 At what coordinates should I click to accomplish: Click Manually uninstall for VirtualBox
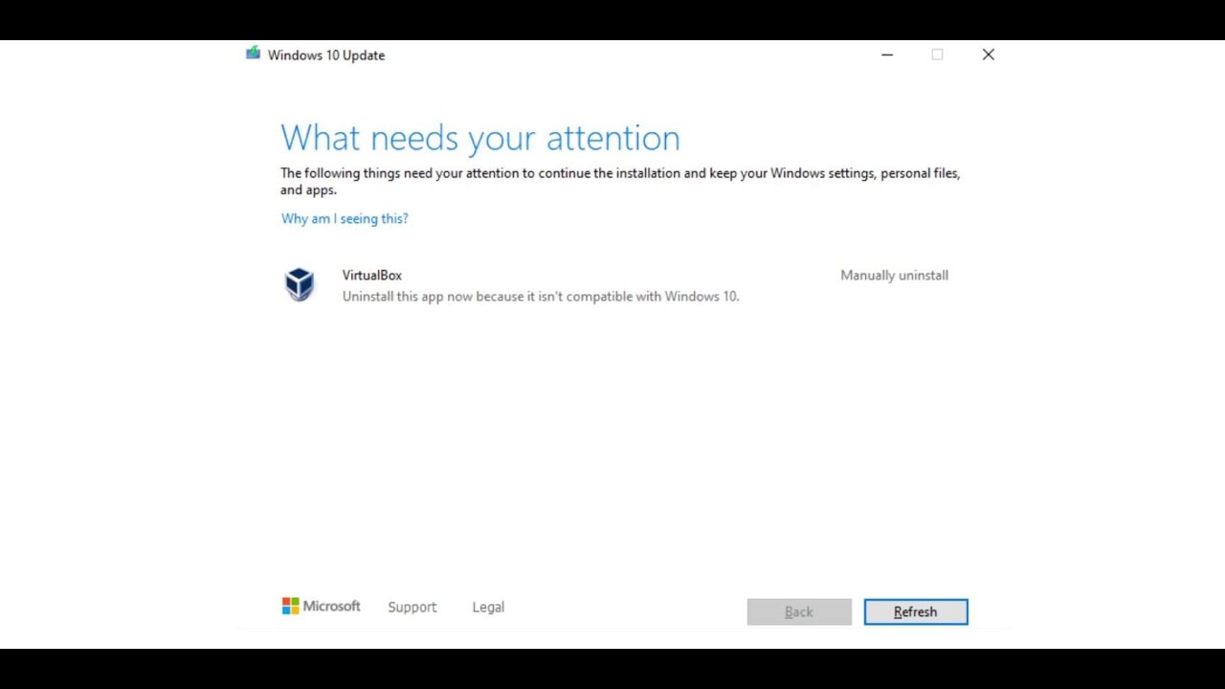coord(894,275)
